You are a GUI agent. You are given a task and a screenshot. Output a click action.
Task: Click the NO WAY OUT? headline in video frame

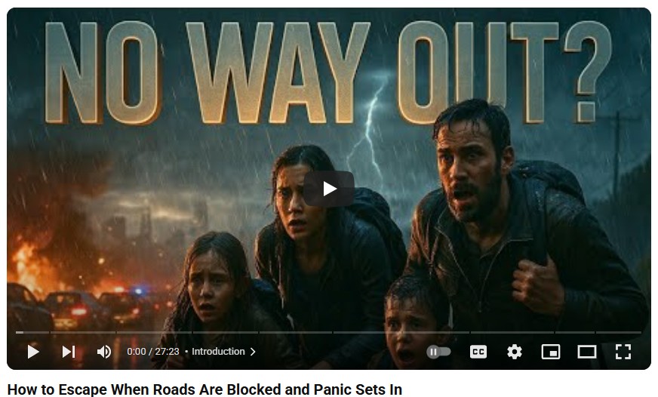click(327, 72)
